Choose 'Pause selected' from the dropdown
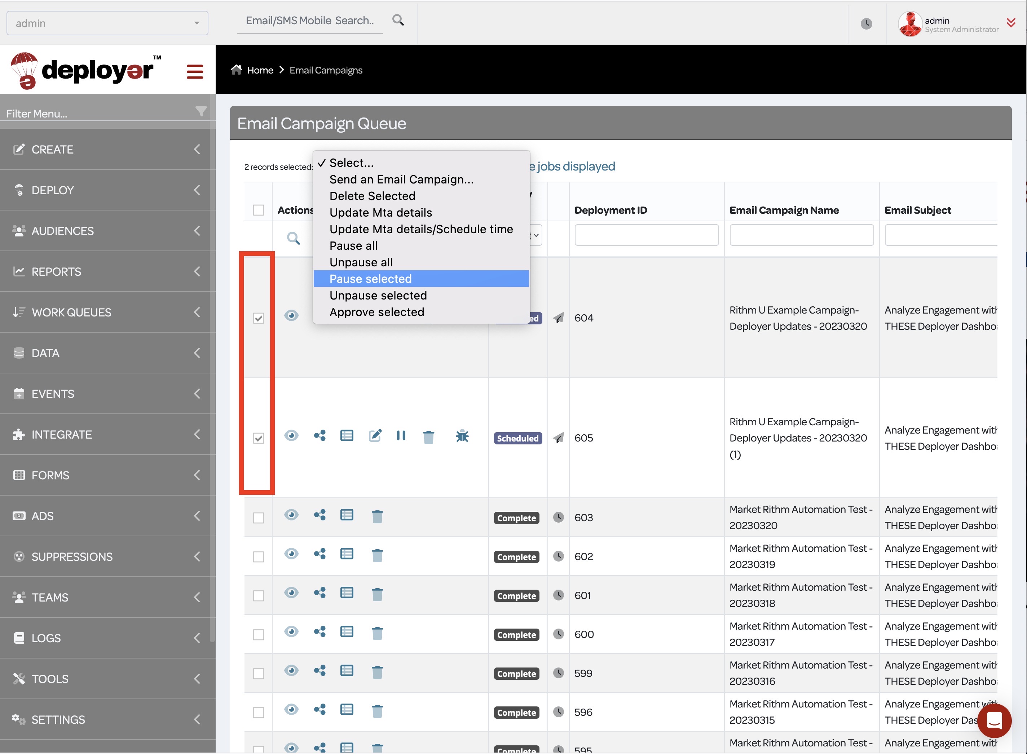 point(421,279)
